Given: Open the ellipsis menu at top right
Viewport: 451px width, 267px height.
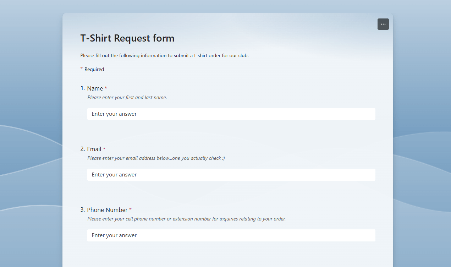Looking at the screenshot, I should 383,24.
